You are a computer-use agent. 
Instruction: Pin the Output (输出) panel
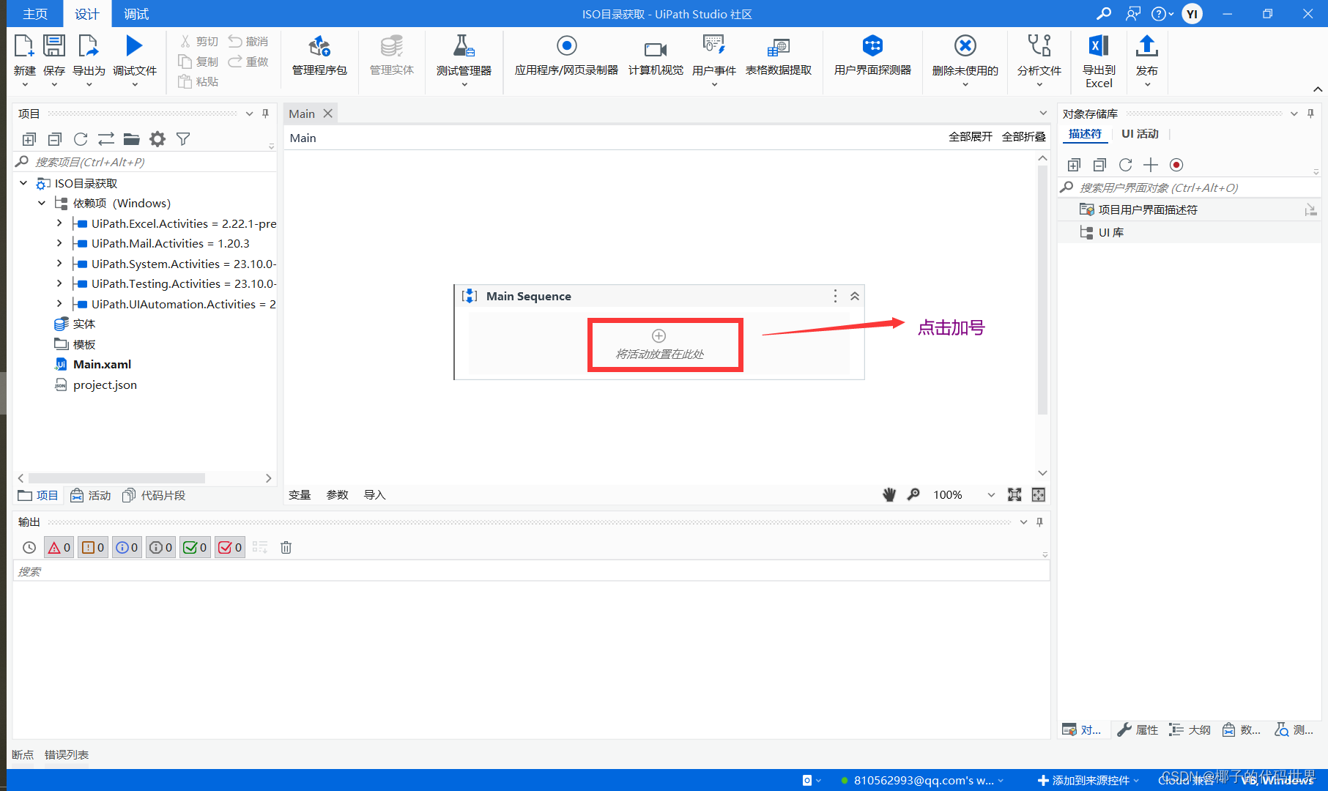(1039, 522)
